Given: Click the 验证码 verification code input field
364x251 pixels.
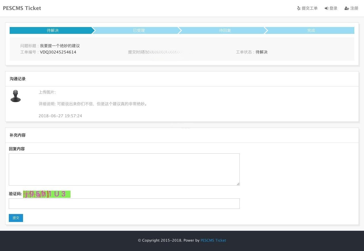Looking at the screenshot, I should 124,203.
